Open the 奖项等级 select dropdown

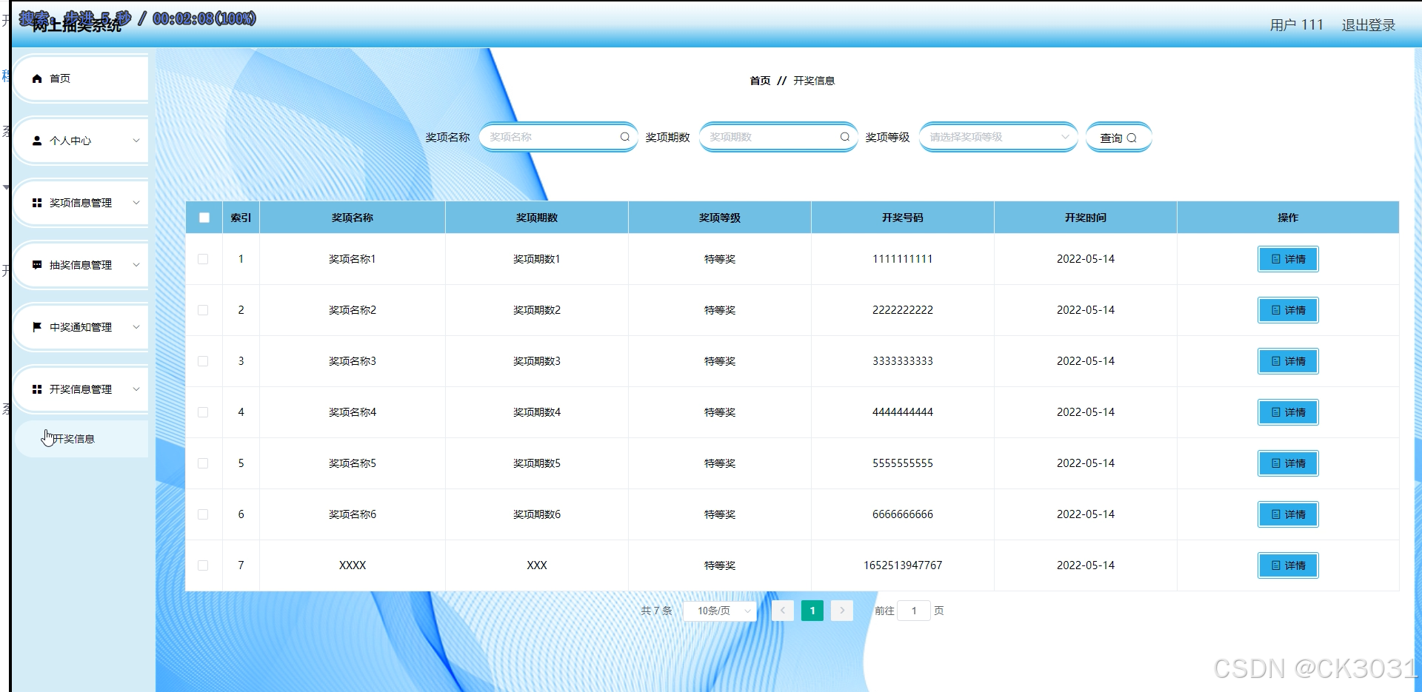pyautogui.click(x=998, y=137)
